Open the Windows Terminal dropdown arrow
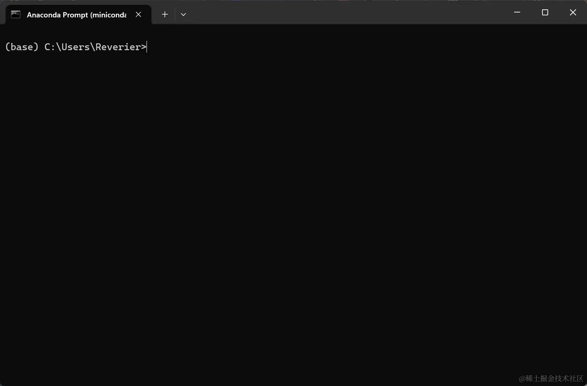 tap(183, 15)
